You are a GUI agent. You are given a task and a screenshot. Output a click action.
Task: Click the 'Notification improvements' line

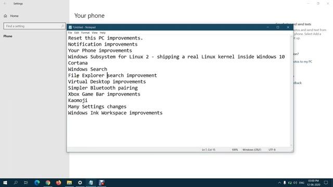tap(103, 44)
